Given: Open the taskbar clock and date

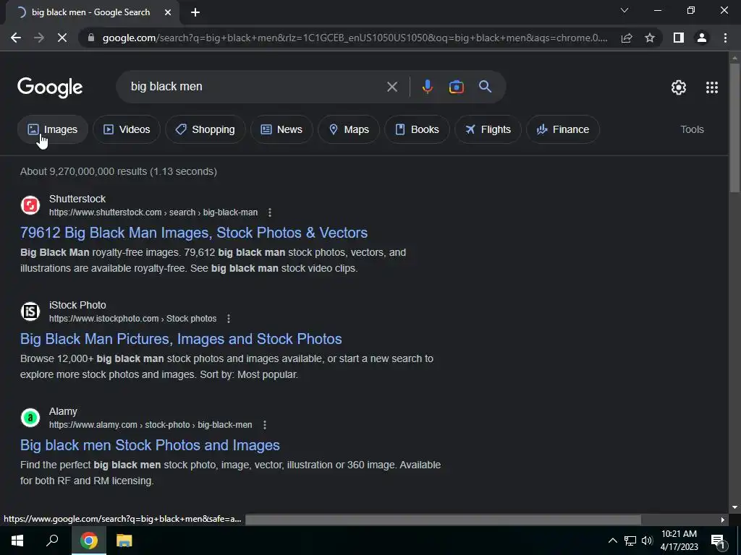Looking at the screenshot, I should point(679,541).
